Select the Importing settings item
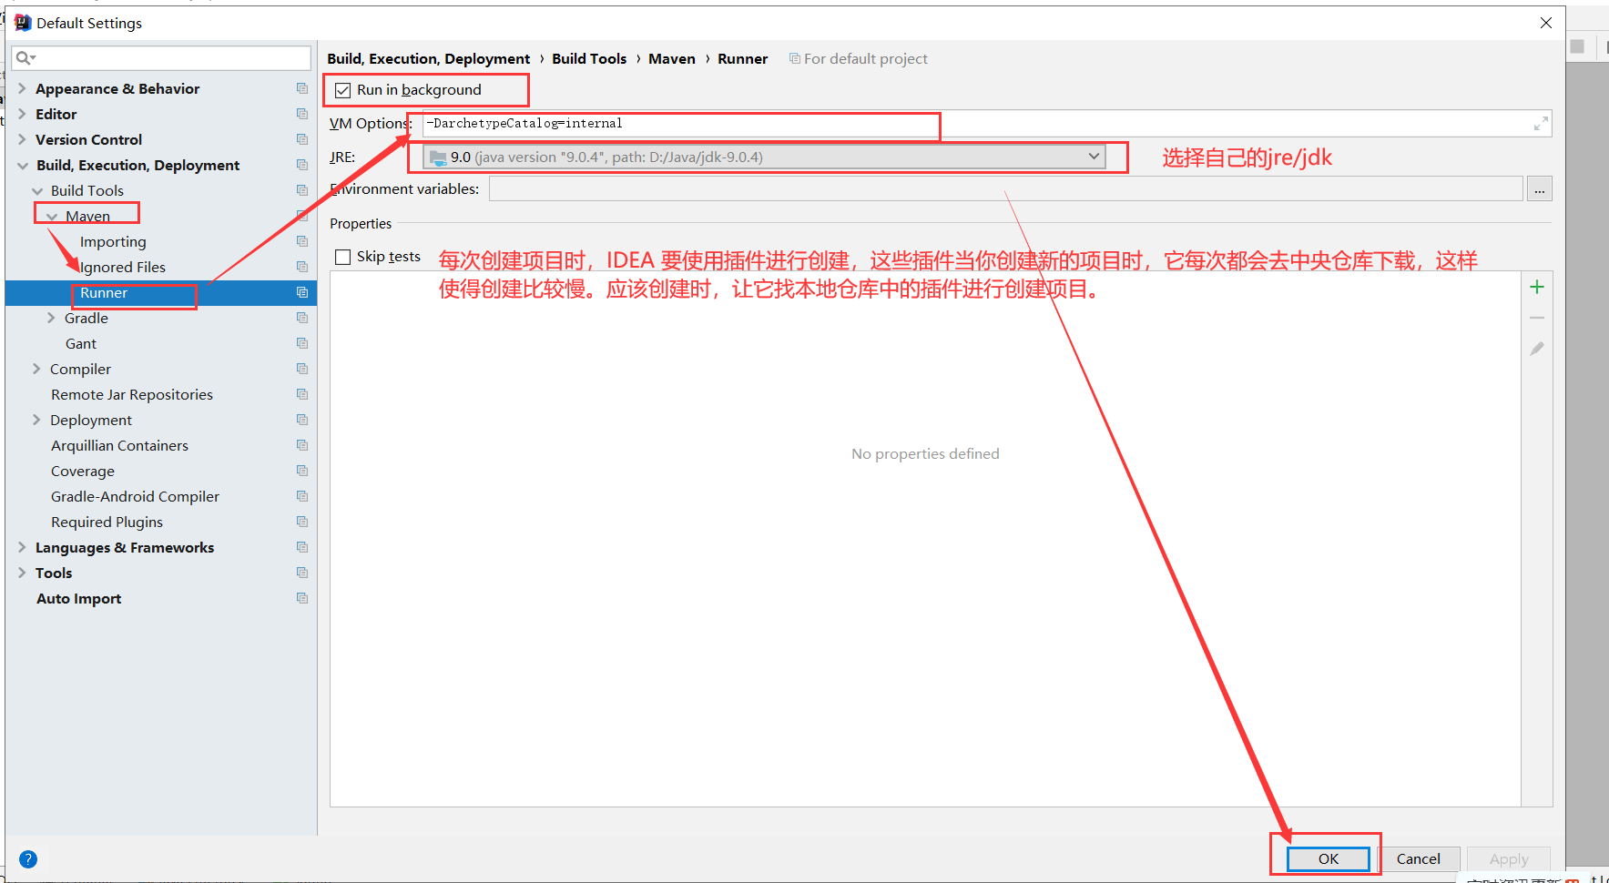 [113, 241]
